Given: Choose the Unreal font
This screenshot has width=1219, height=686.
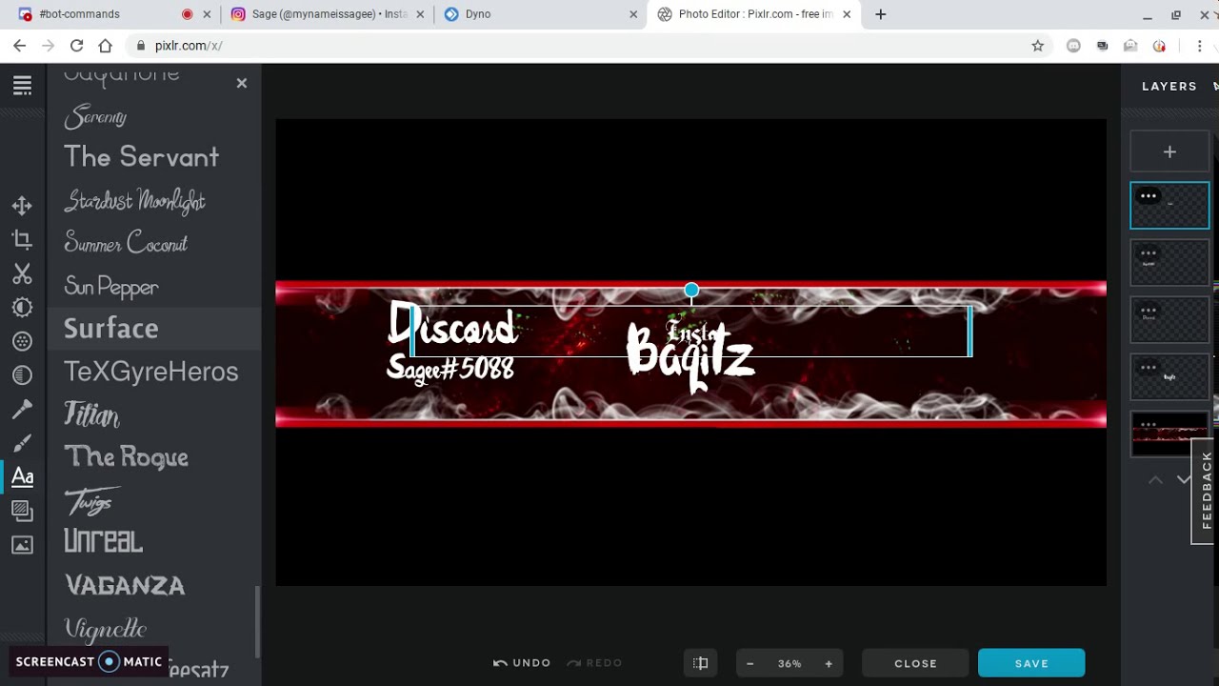Looking at the screenshot, I should (103, 541).
